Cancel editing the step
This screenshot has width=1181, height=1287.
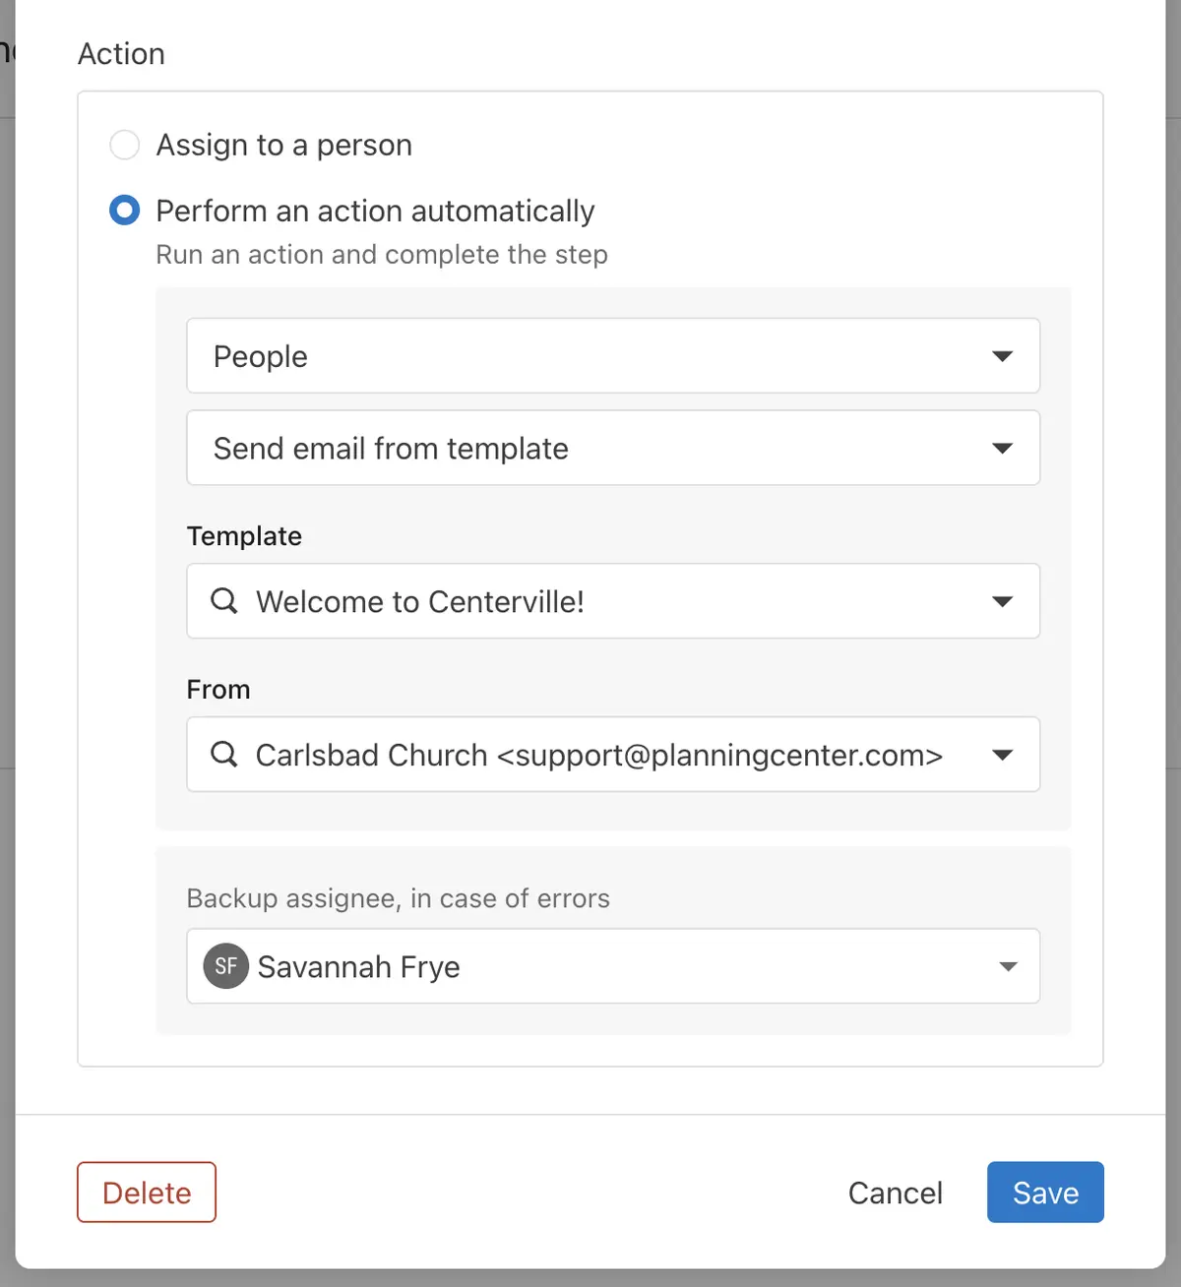click(x=896, y=1193)
